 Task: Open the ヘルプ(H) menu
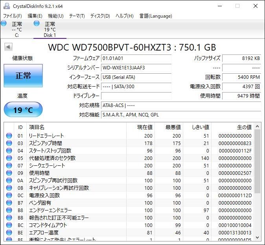click(125, 16)
